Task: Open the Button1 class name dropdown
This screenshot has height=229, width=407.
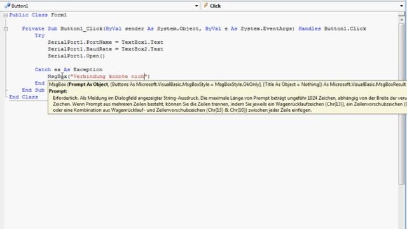Action: [x=197, y=6]
